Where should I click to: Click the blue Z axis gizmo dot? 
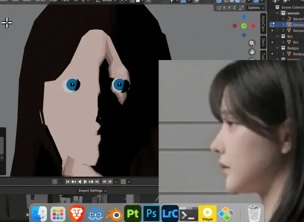coord(244,17)
